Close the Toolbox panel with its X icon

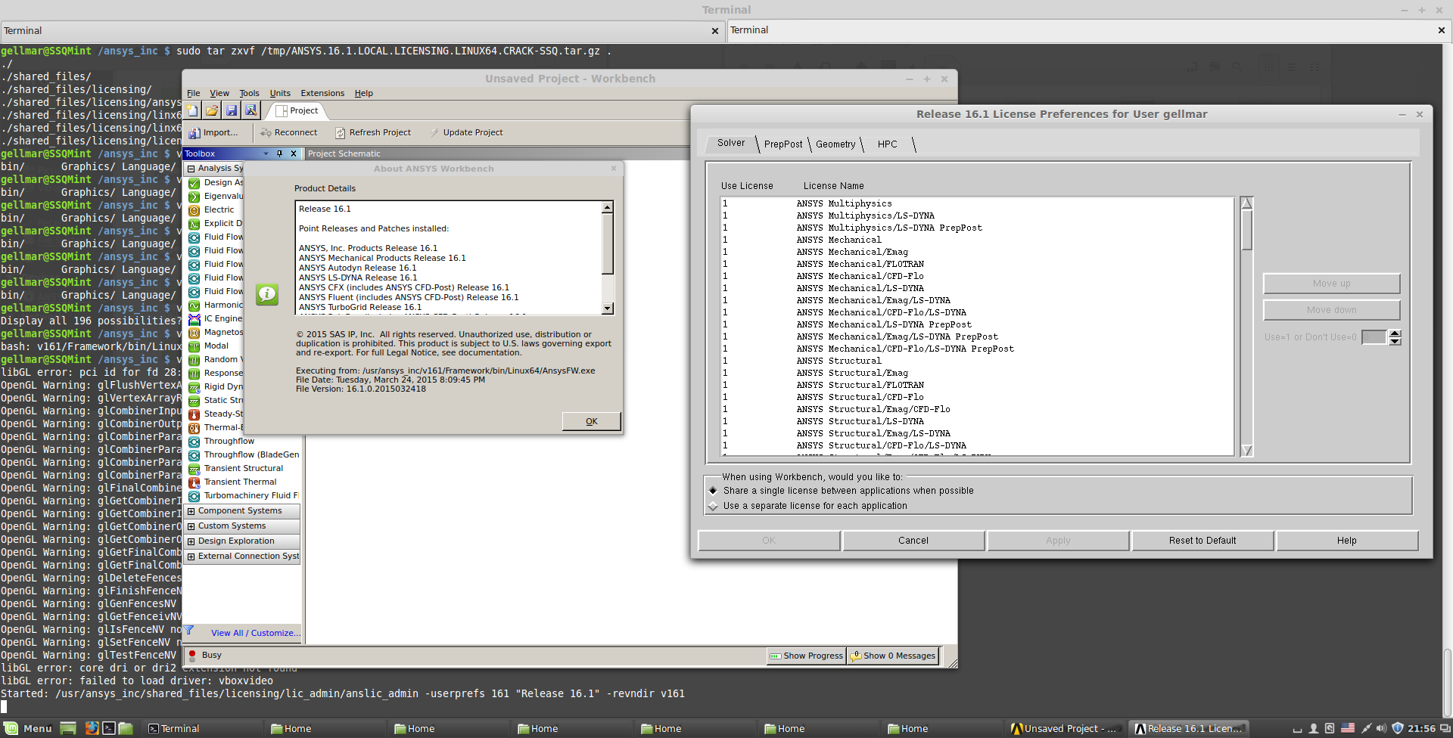[x=294, y=153]
